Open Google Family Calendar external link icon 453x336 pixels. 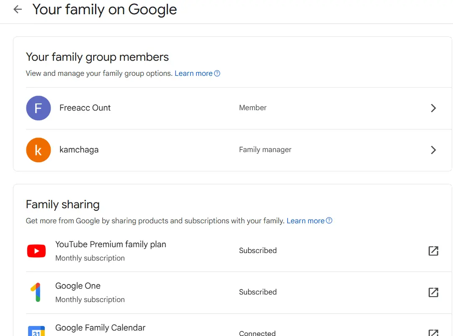click(x=433, y=333)
